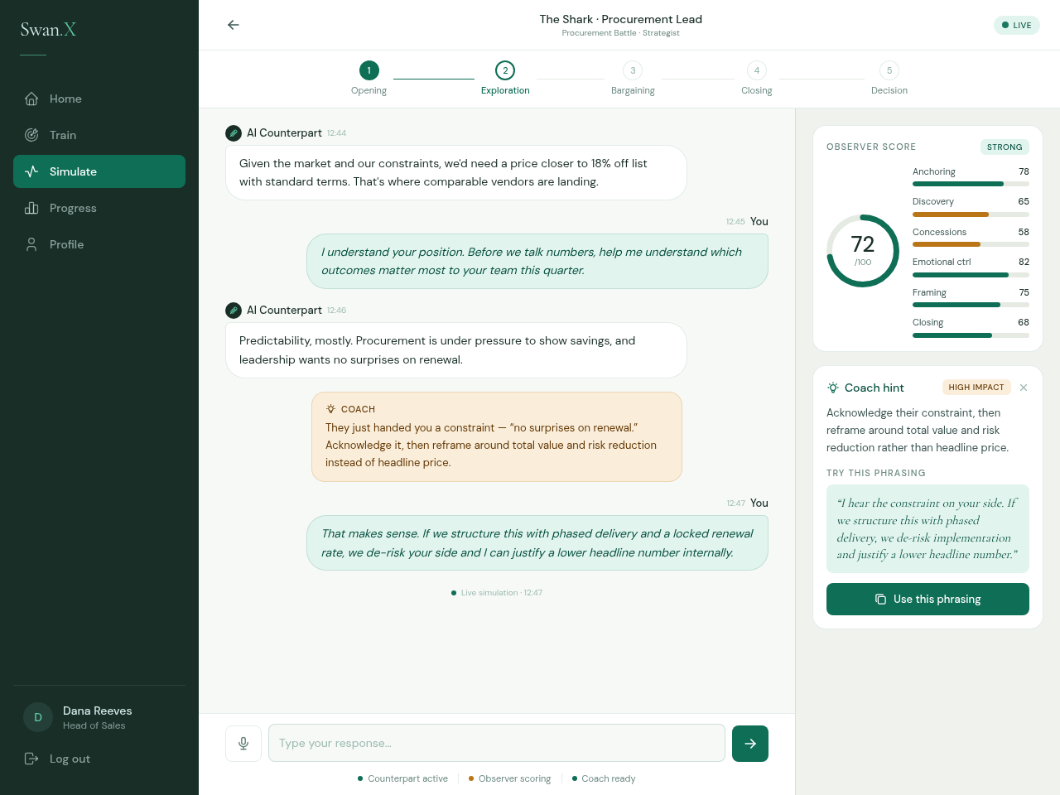Click Use this phrasing button

[927, 599]
